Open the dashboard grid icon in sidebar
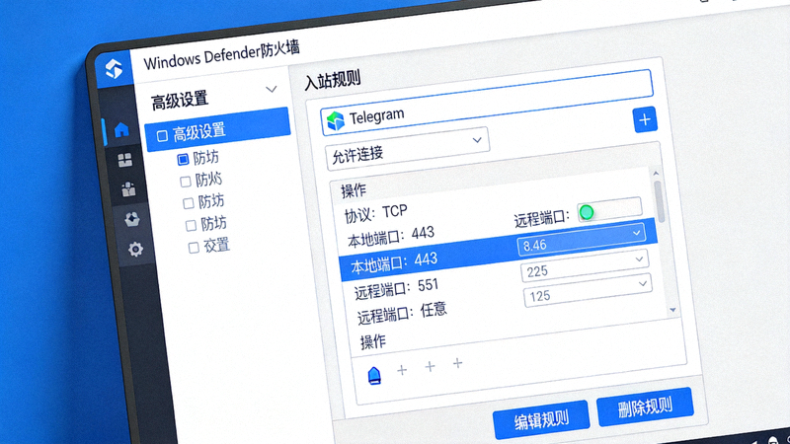The width and height of the screenshot is (790, 444). click(125, 160)
